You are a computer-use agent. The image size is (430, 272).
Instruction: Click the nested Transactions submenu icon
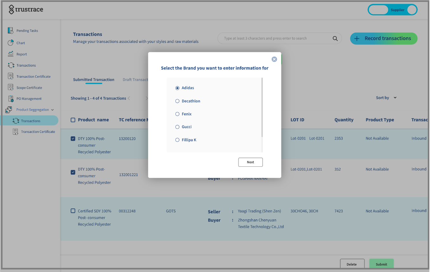(16, 121)
